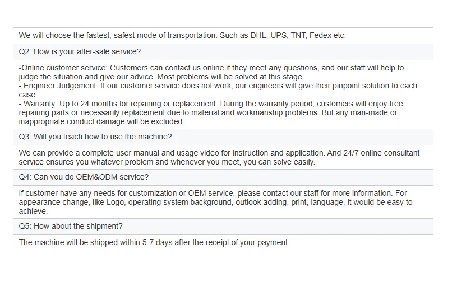Click the customization or OEM service answer
This screenshot has width=457, height=282.
(216, 202)
